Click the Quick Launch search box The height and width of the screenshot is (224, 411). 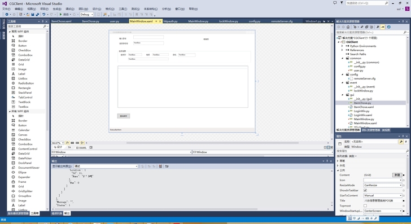point(367,3)
